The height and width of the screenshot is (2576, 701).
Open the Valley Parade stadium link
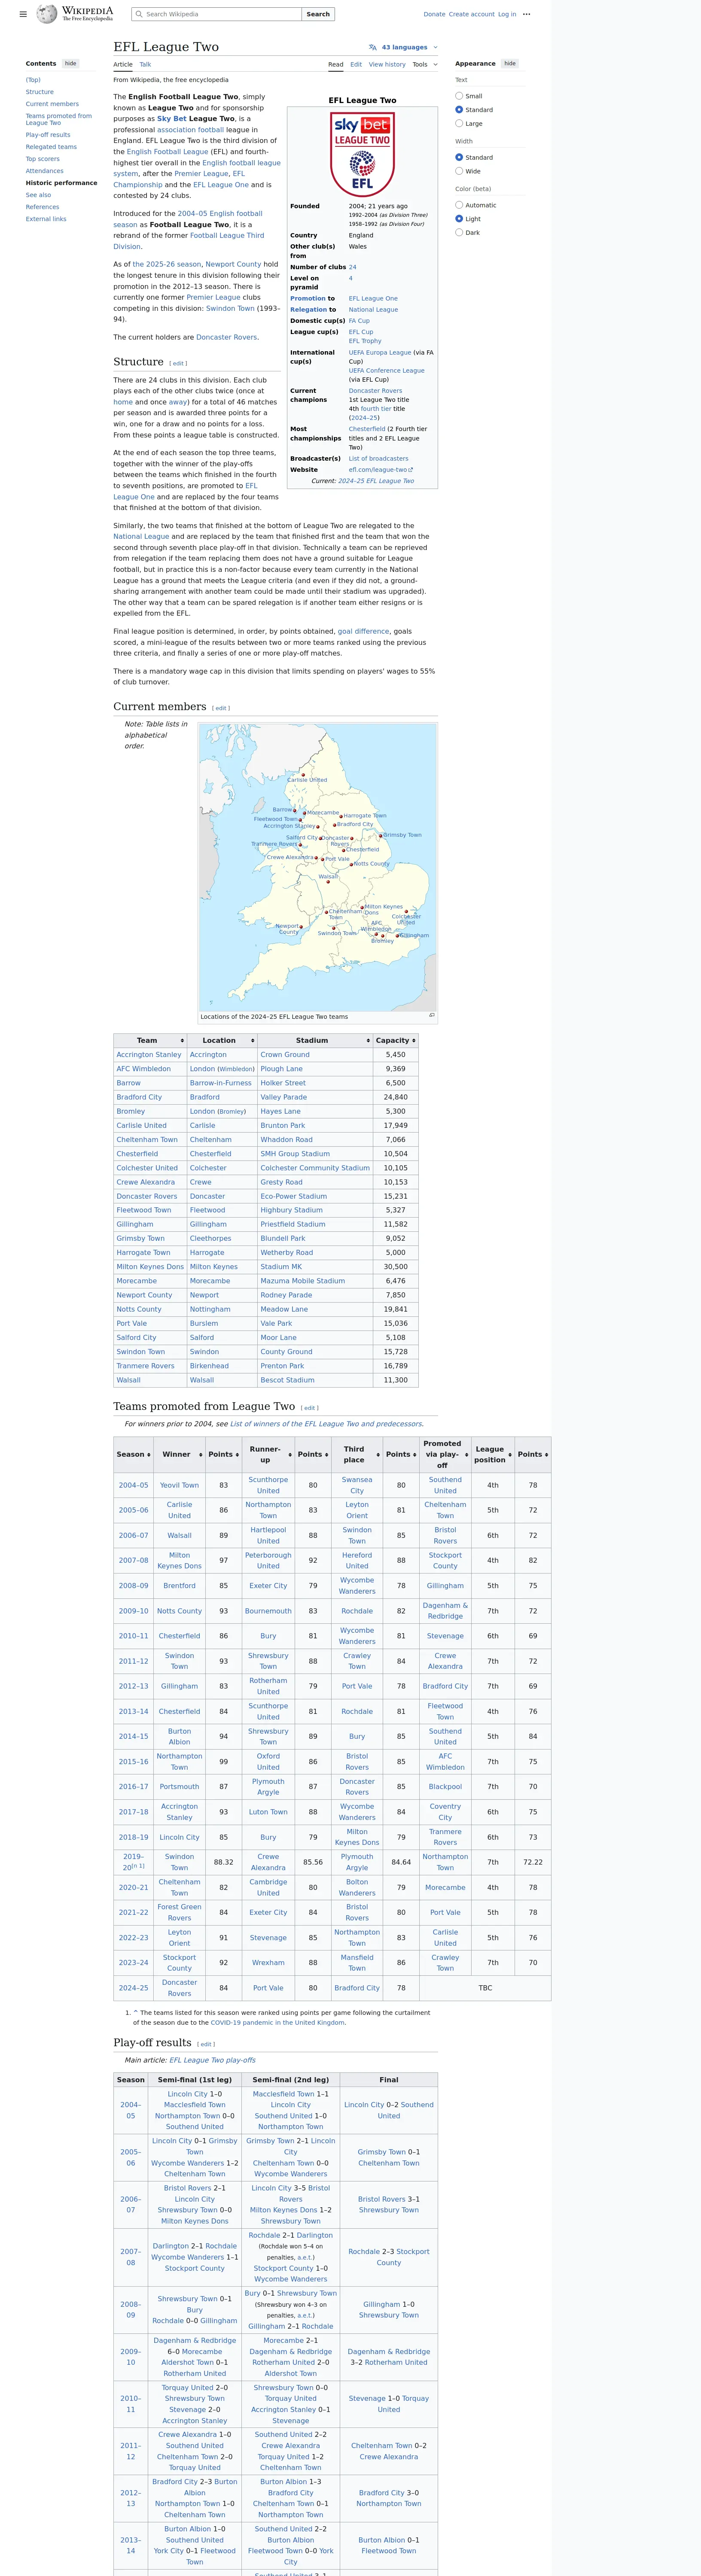[284, 1097]
